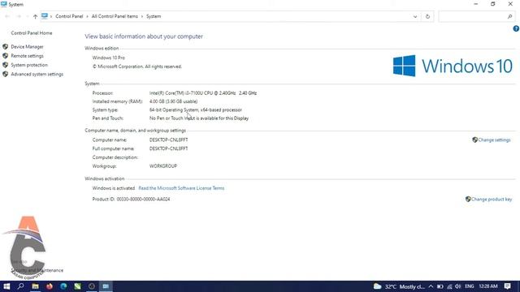520x292 pixels.
Task: Expand chevron after Control Panel breadcrumb
Action: point(87,16)
